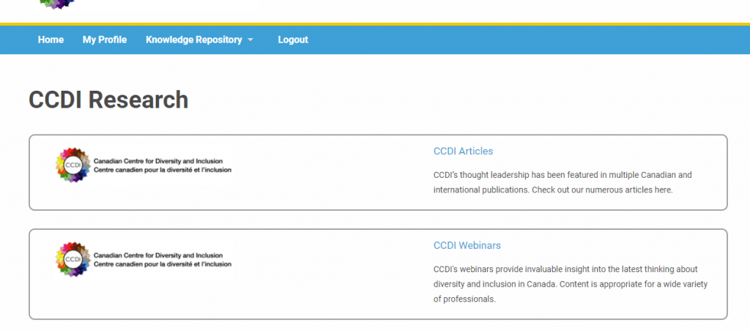This screenshot has height=330, width=750.
Task: Open the Knowledge Repository menu
Action: (x=193, y=40)
